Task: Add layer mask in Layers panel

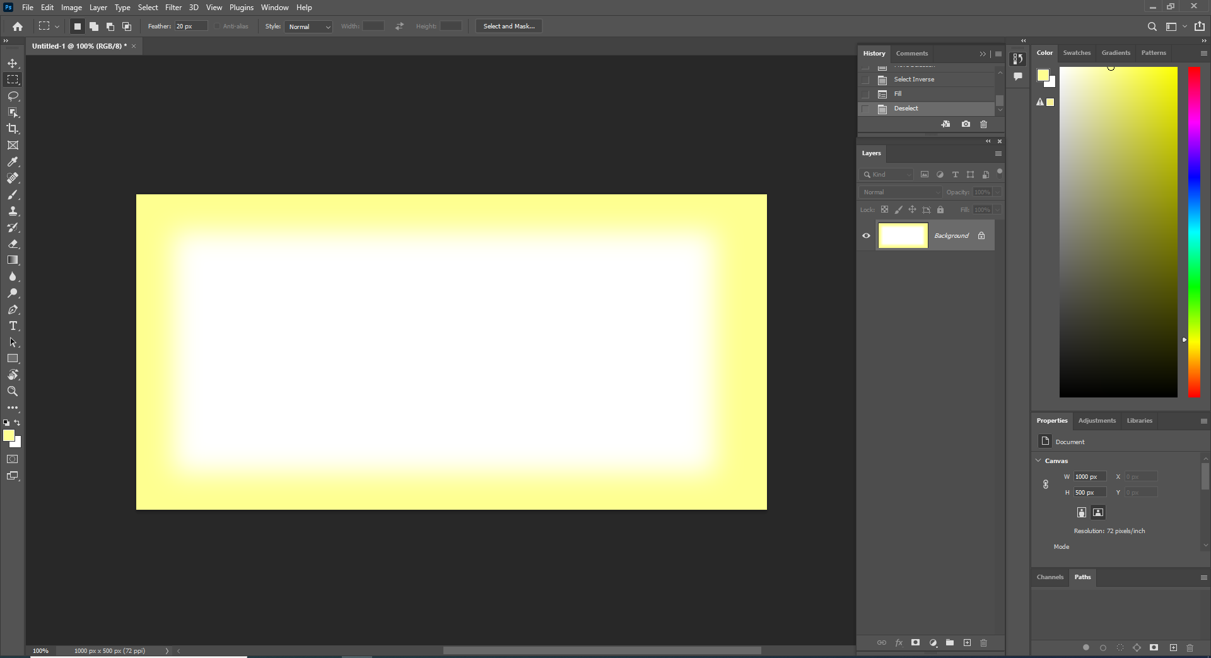Action: click(x=915, y=643)
